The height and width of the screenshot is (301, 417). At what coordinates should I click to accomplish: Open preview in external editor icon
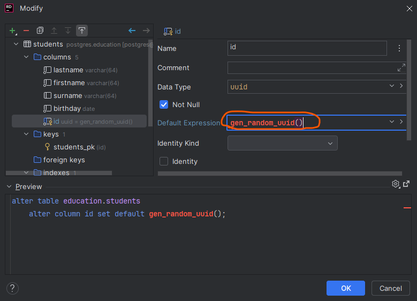tap(406, 184)
